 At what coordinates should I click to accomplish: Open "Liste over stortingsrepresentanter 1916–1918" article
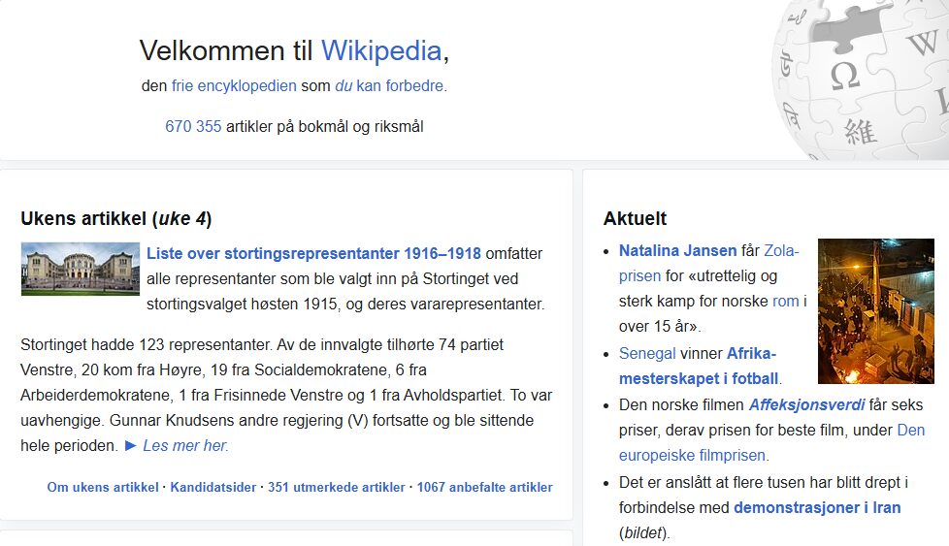[x=313, y=254]
